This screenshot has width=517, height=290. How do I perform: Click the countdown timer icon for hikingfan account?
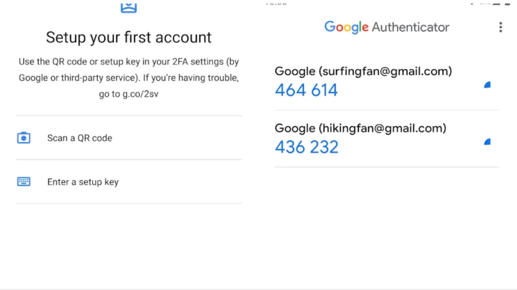[x=487, y=142]
